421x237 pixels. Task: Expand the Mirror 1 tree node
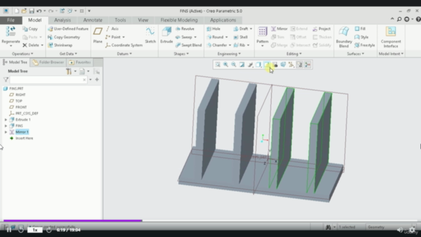coord(6,132)
